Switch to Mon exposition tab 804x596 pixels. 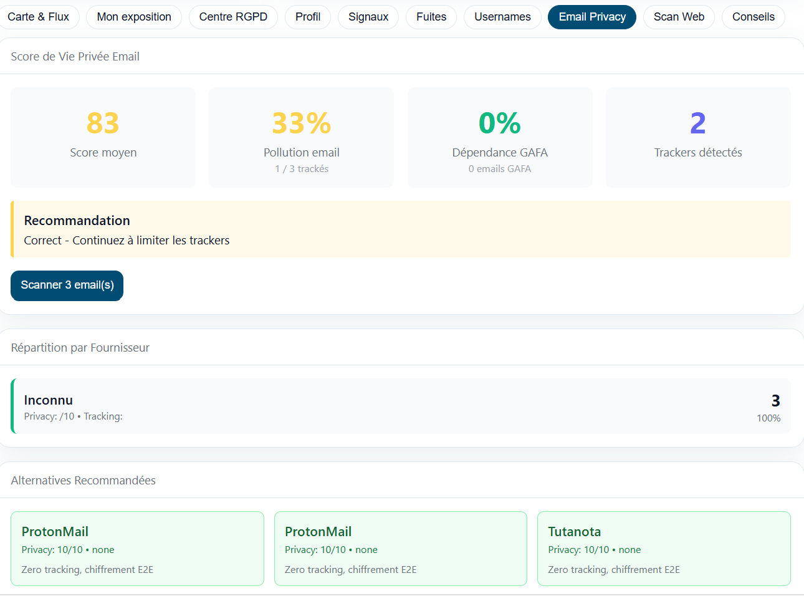pos(134,17)
